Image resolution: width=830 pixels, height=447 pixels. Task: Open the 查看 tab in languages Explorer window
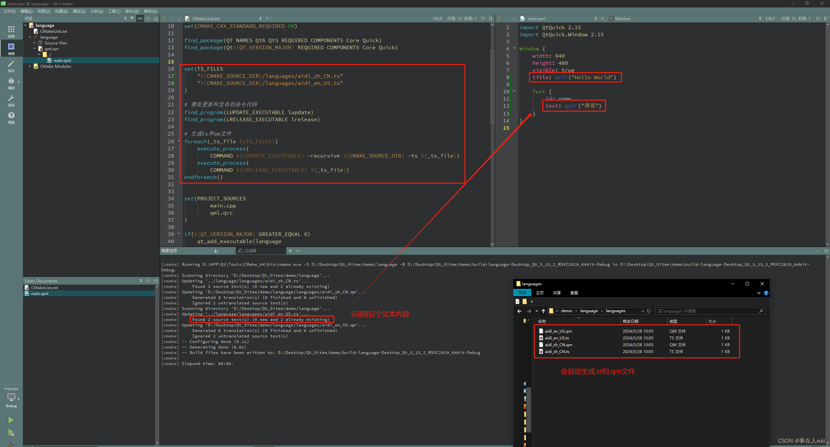click(x=574, y=293)
